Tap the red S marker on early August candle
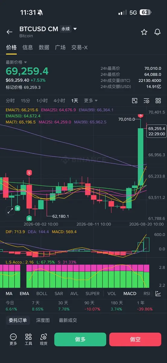Screen dimensions: 167x363 (29, 173)
